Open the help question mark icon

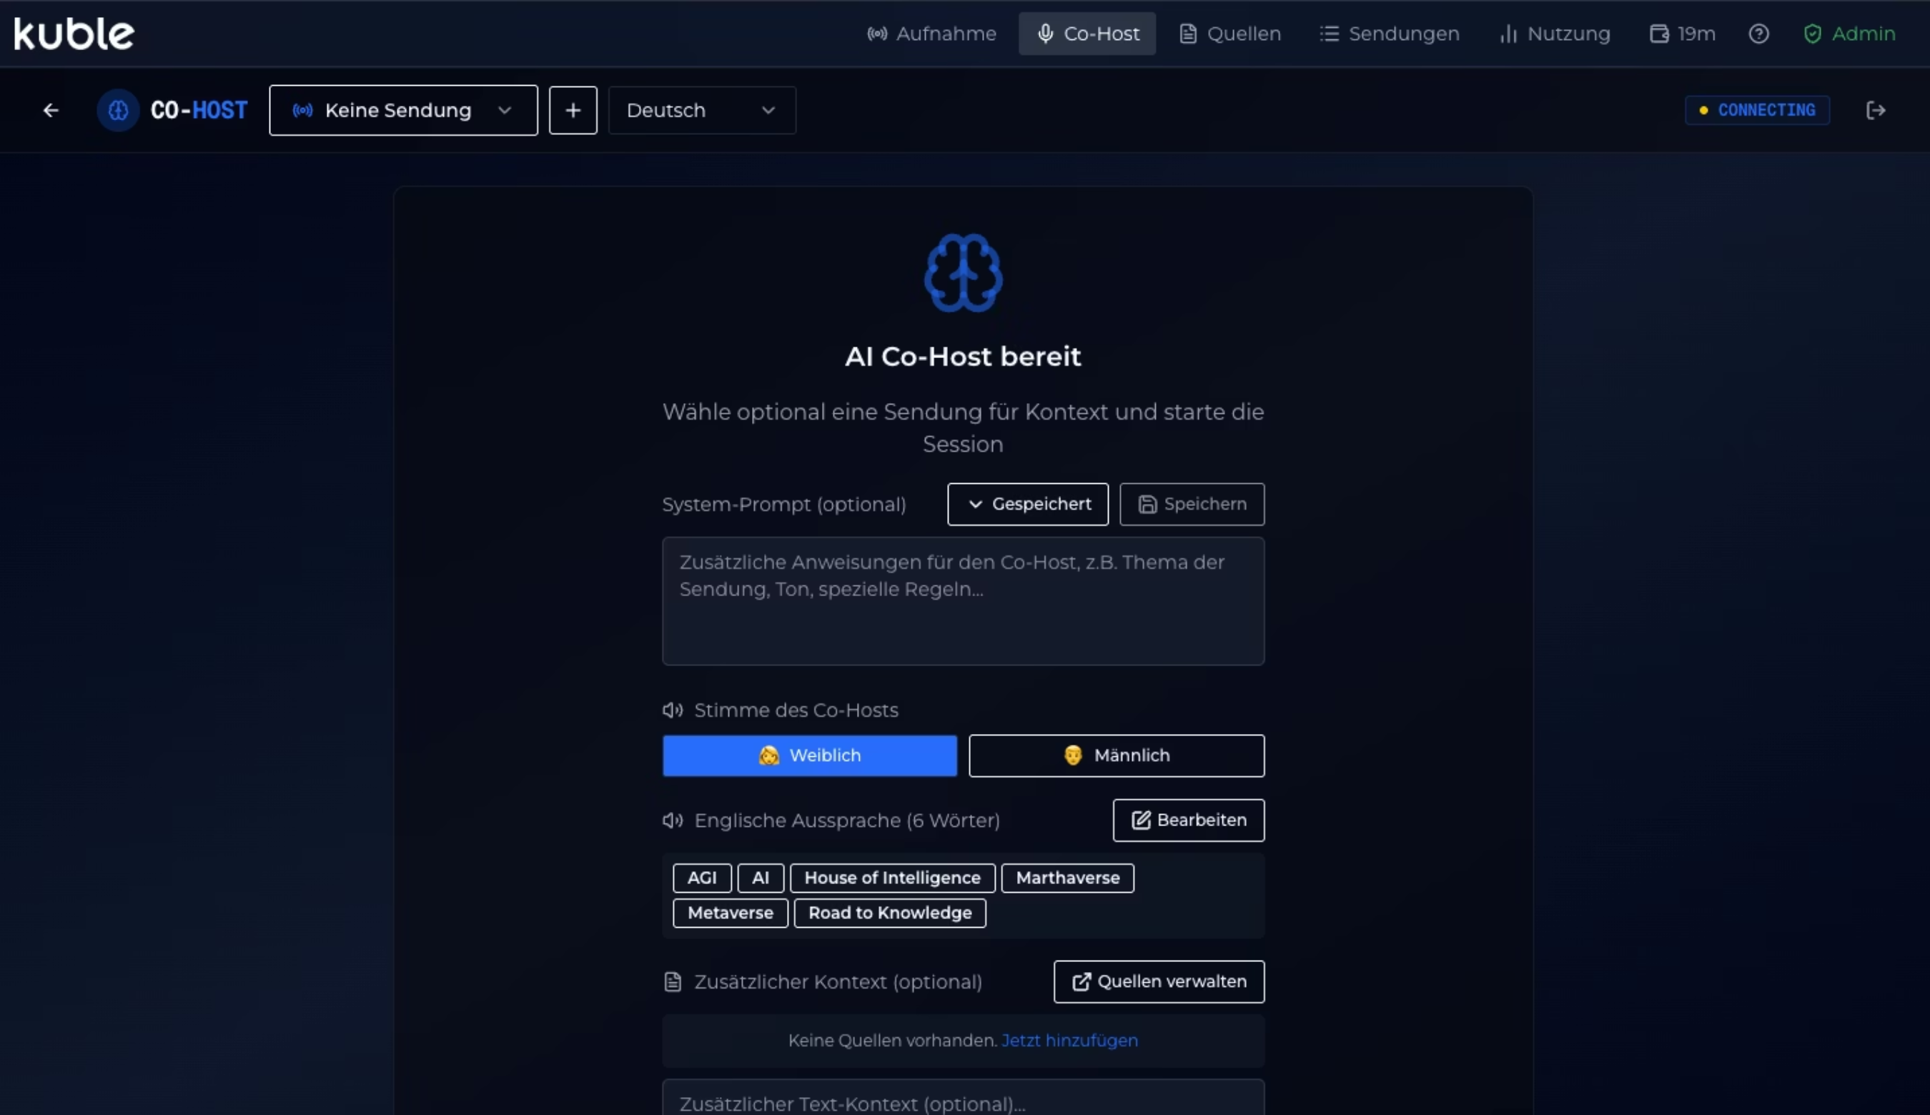(x=1758, y=34)
